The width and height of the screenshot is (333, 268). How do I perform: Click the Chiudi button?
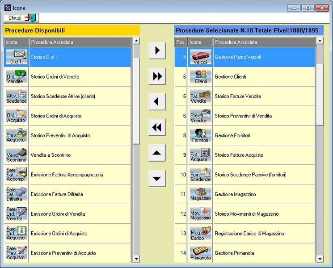21,18
